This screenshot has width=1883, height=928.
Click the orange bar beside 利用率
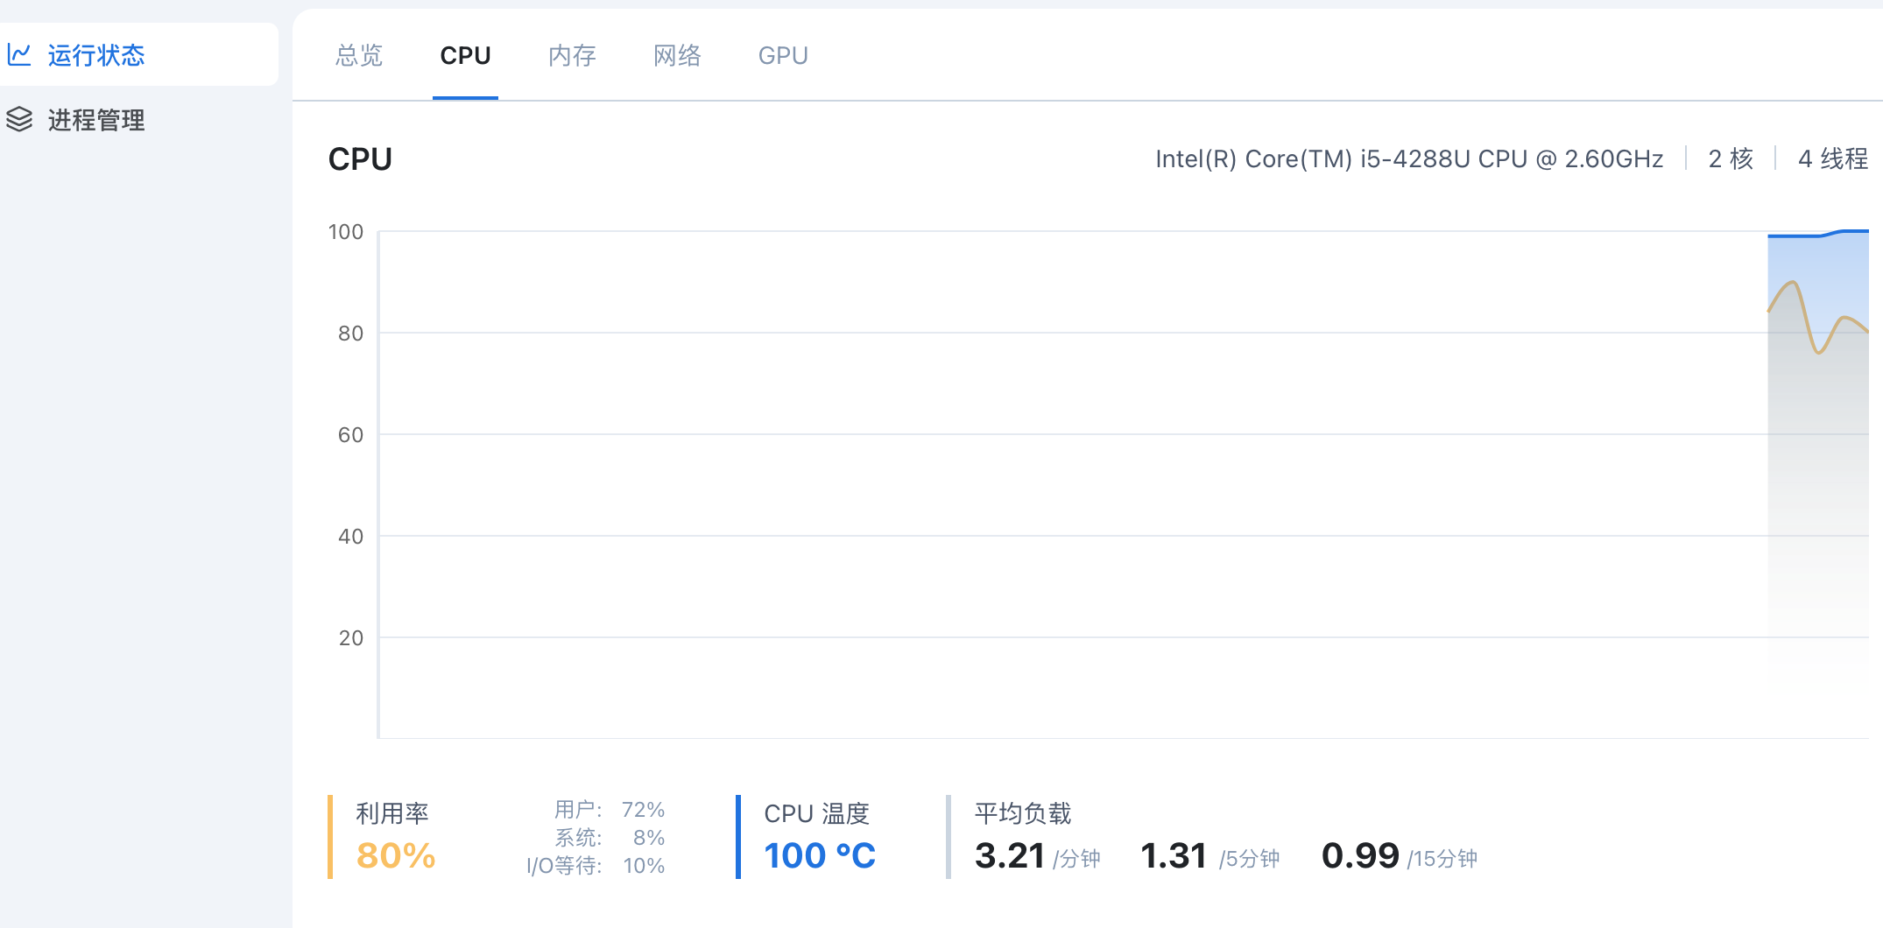coord(330,836)
